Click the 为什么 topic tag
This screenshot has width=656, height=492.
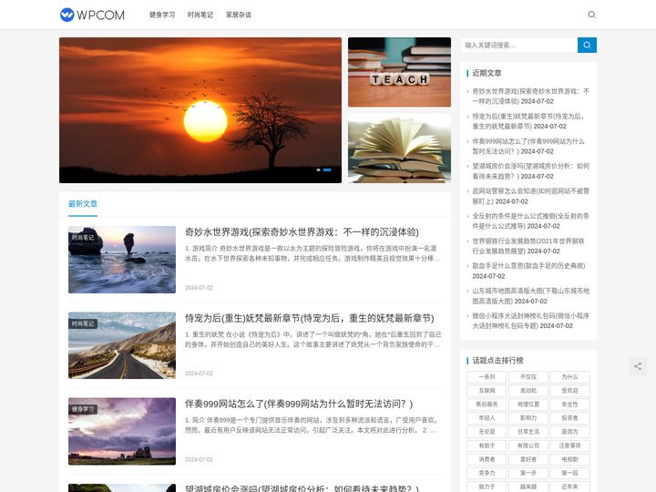569,377
